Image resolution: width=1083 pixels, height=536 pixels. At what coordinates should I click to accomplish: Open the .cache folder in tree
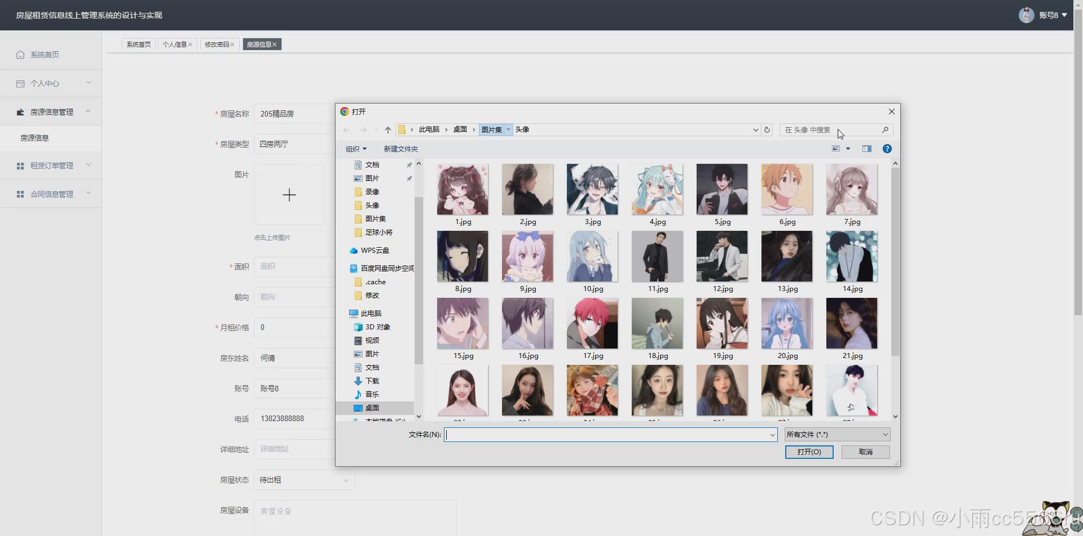369,282
